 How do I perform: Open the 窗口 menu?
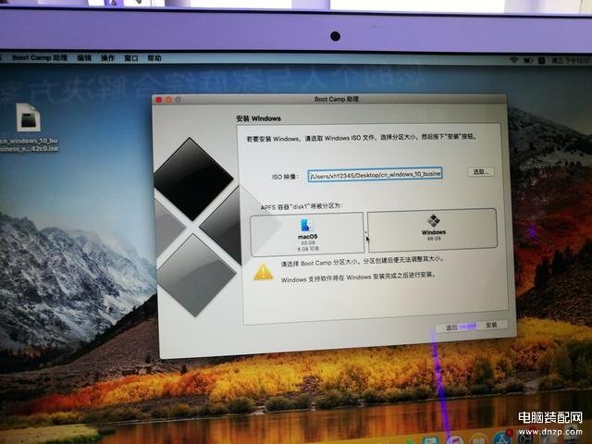coord(131,58)
